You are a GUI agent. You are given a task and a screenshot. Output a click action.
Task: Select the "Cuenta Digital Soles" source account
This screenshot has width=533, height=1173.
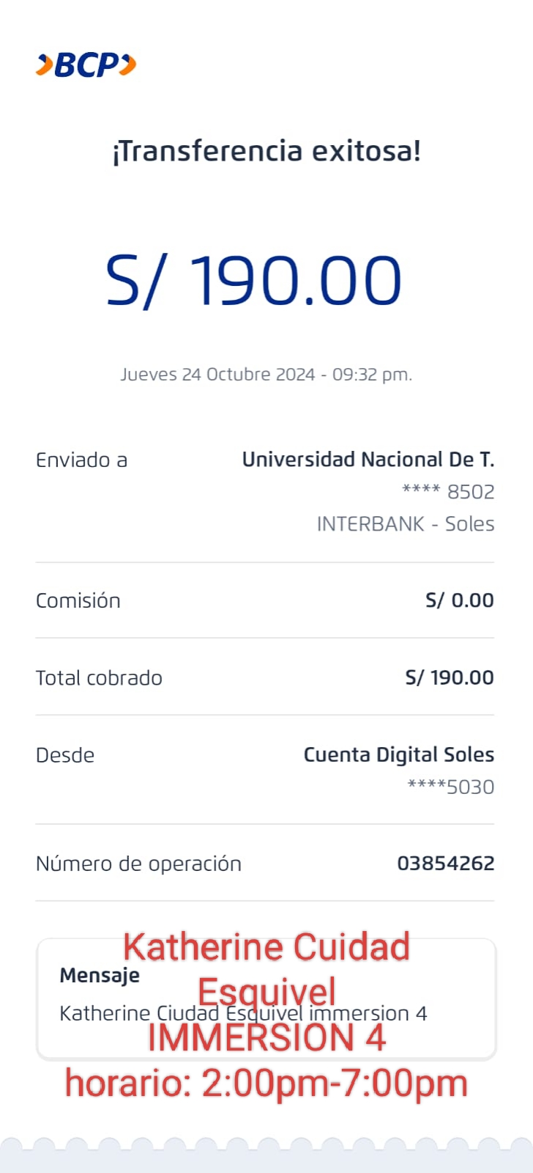pos(399,755)
